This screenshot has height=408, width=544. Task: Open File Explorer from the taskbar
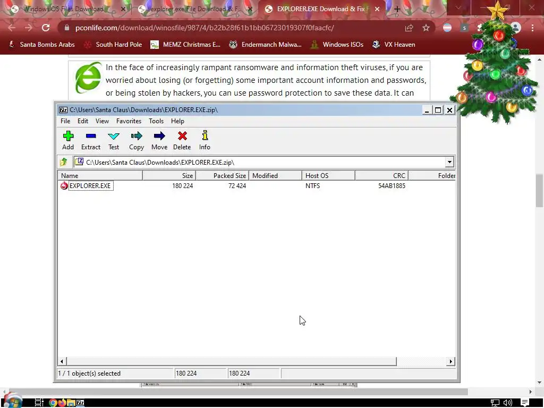coord(71,403)
